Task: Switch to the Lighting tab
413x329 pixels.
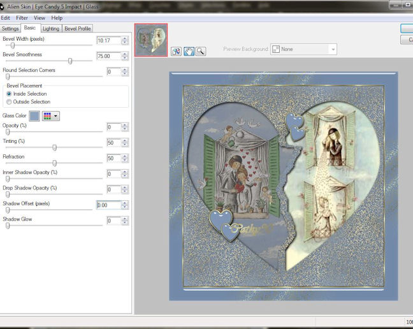Action: pyautogui.click(x=51, y=29)
